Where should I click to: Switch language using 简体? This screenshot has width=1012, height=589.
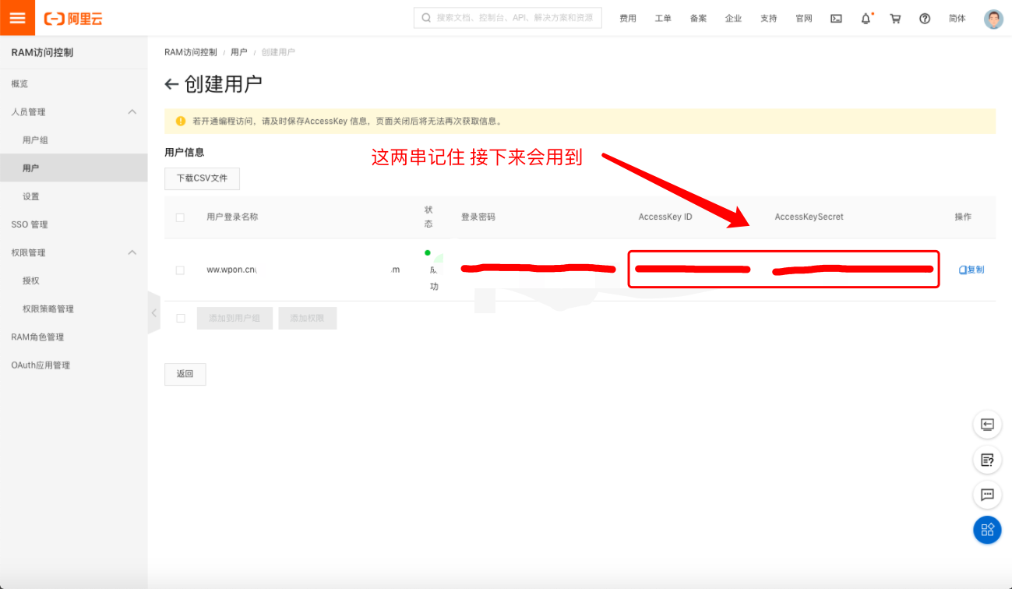coord(957,19)
